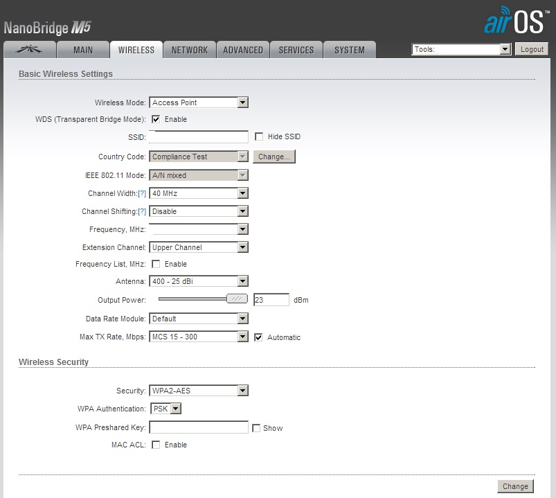556x498 pixels.
Task: Expand the Extension Channel dropdown
Action: tap(199, 247)
